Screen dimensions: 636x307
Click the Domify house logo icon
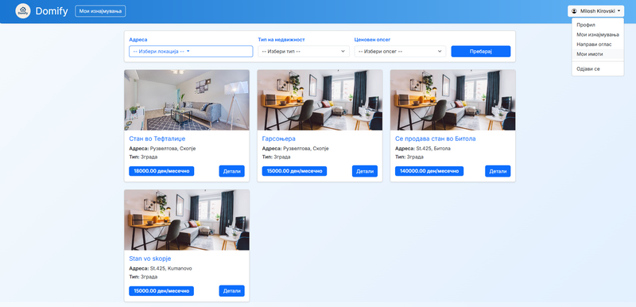(23, 11)
